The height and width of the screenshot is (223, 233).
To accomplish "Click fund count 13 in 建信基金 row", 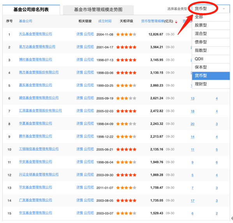I will pos(192,98).
